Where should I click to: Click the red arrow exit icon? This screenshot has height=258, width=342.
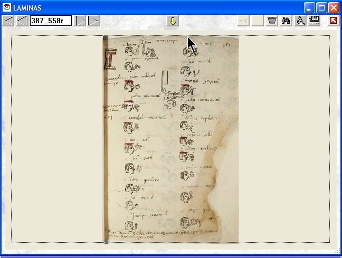pyautogui.click(x=333, y=21)
